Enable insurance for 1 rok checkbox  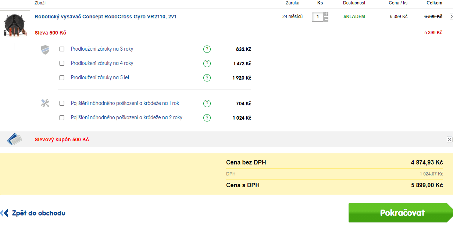click(62, 104)
